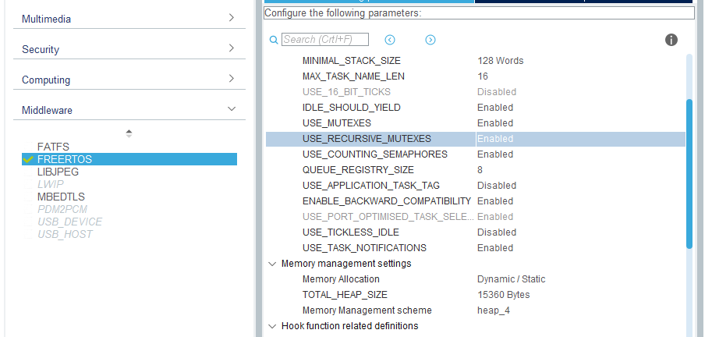Click the Computing category label

coord(46,80)
